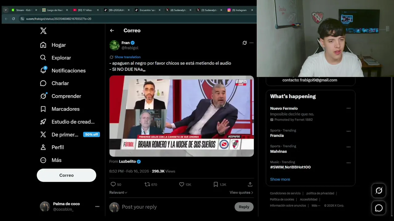This screenshot has height=221, width=394.
Task: Reload the page with browser refresh button
Action: pyautogui.click(x=13, y=19)
